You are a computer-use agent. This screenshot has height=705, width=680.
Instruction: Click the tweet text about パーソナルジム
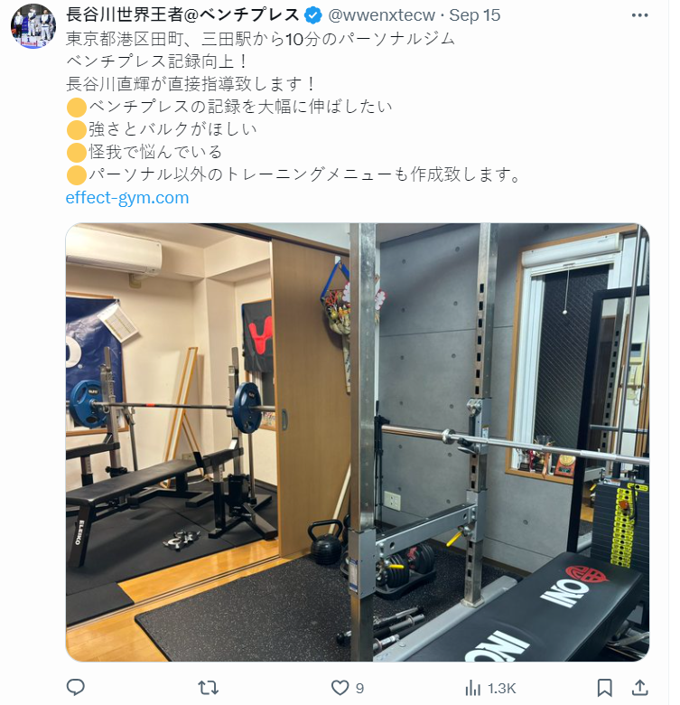(260, 39)
